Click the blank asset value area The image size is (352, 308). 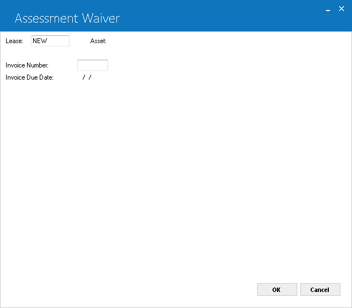135,41
